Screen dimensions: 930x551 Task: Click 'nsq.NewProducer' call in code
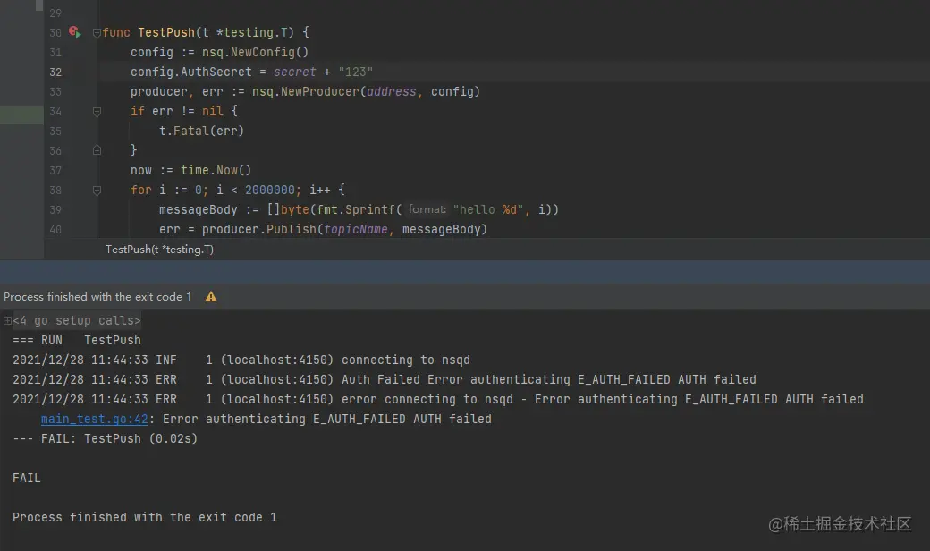click(306, 91)
